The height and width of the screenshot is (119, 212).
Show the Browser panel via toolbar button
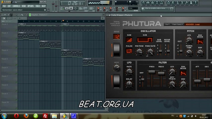click(157, 3)
